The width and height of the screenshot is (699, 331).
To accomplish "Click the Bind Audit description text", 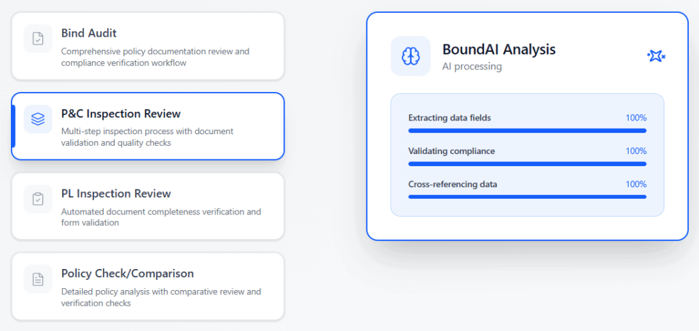I will tap(155, 57).
